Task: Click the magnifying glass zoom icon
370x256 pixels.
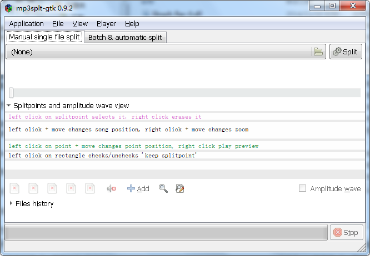Action: pyautogui.click(x=163, y=188)
